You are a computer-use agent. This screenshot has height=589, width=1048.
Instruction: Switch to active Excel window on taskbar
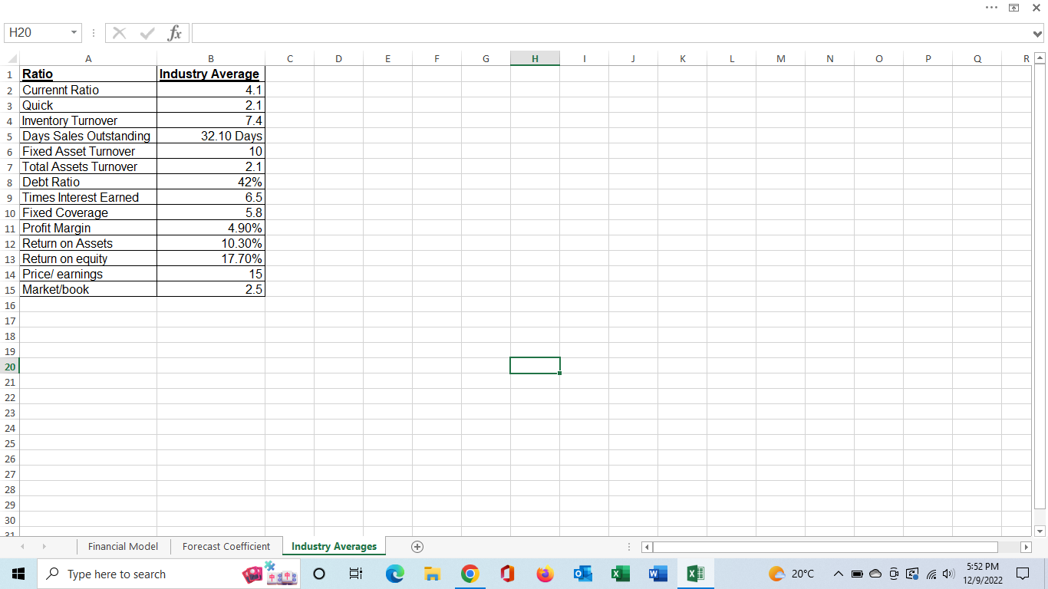[x=695, y=574]
